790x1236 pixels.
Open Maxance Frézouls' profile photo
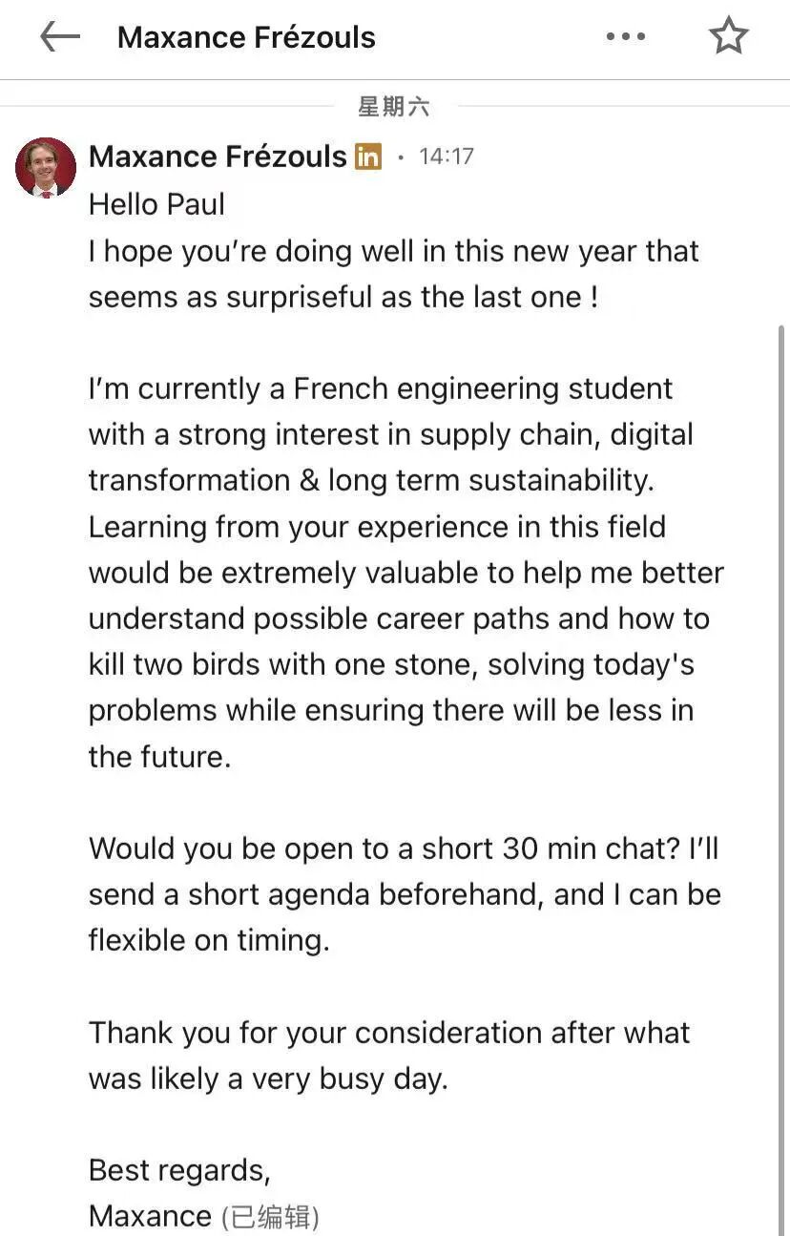tap(46, 167)
